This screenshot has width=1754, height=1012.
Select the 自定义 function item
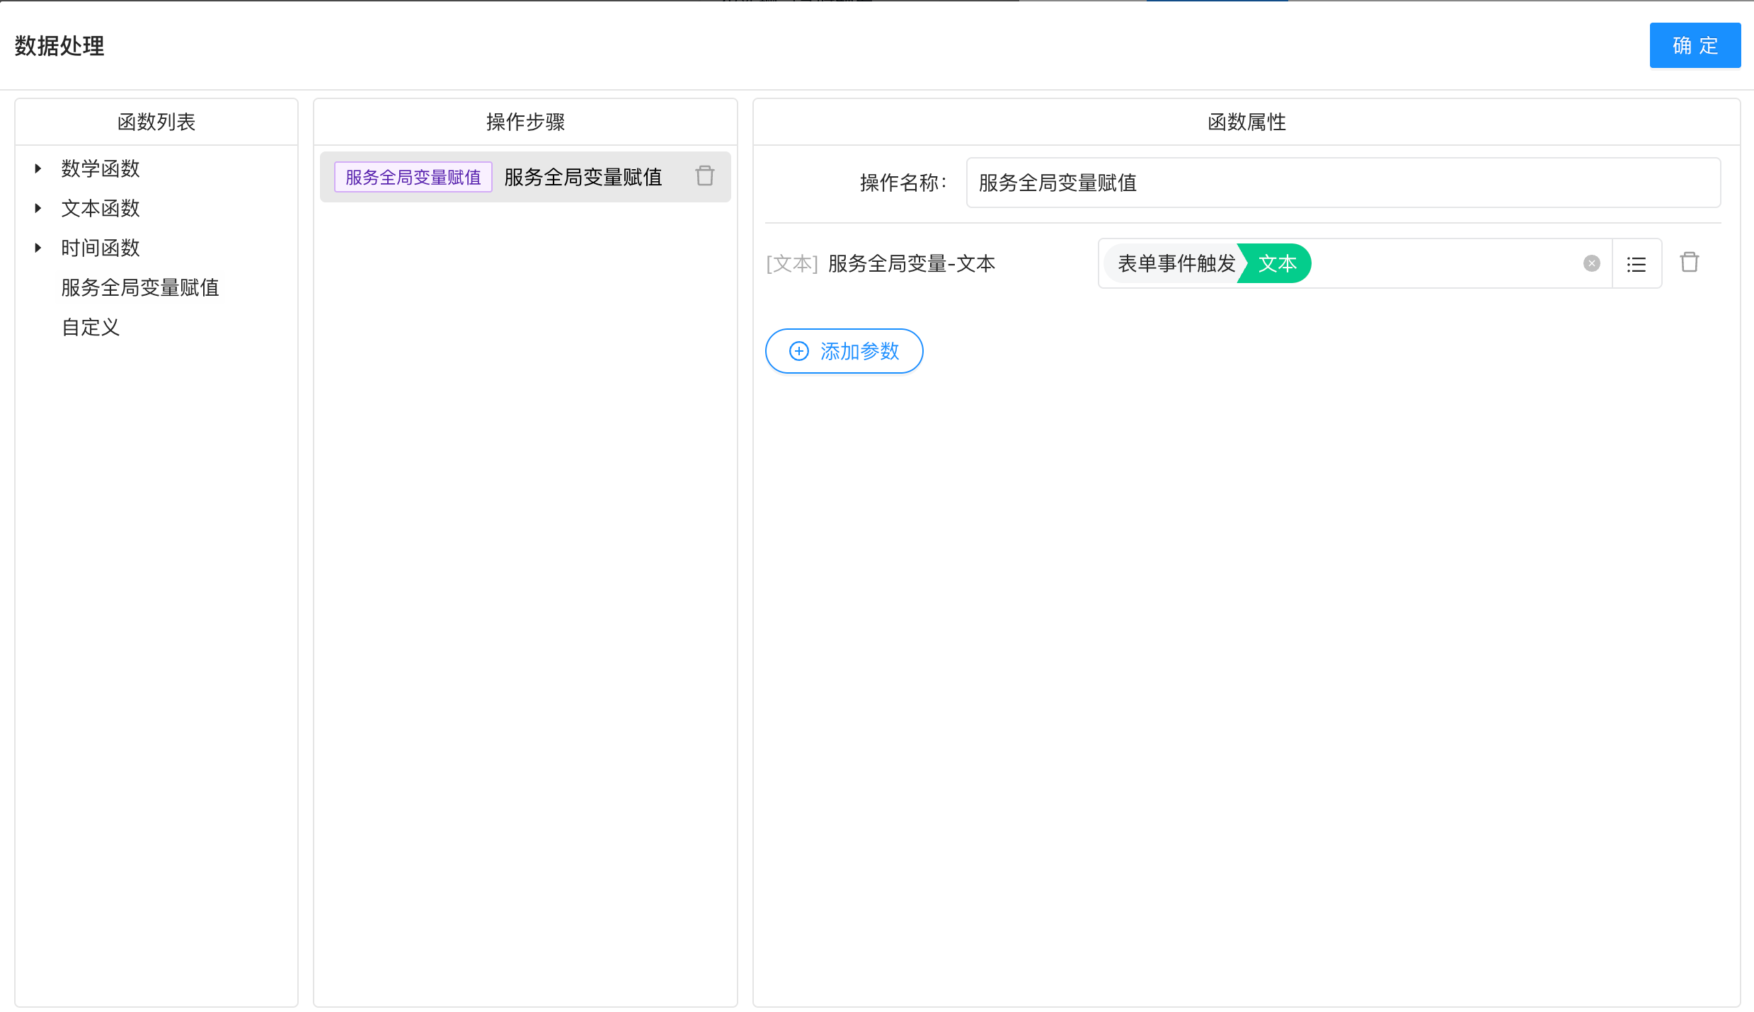point(91,327)
